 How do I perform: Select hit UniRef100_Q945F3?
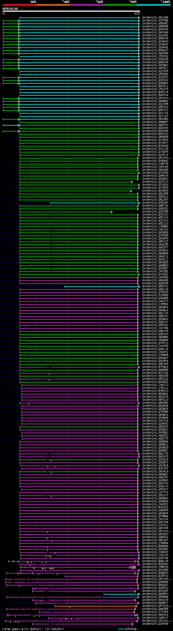point(155,594)
